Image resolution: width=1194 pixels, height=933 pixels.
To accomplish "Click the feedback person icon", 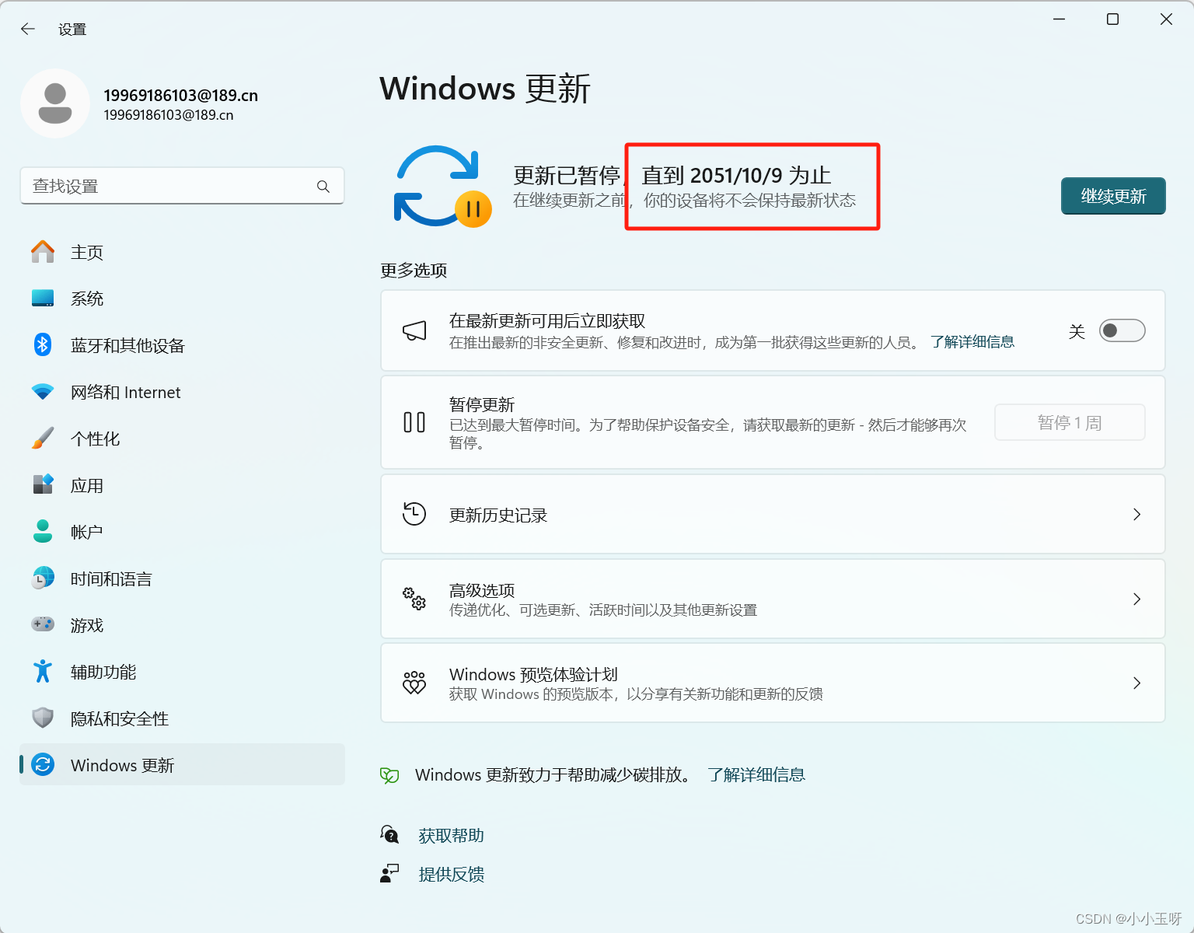I will 389,874.
